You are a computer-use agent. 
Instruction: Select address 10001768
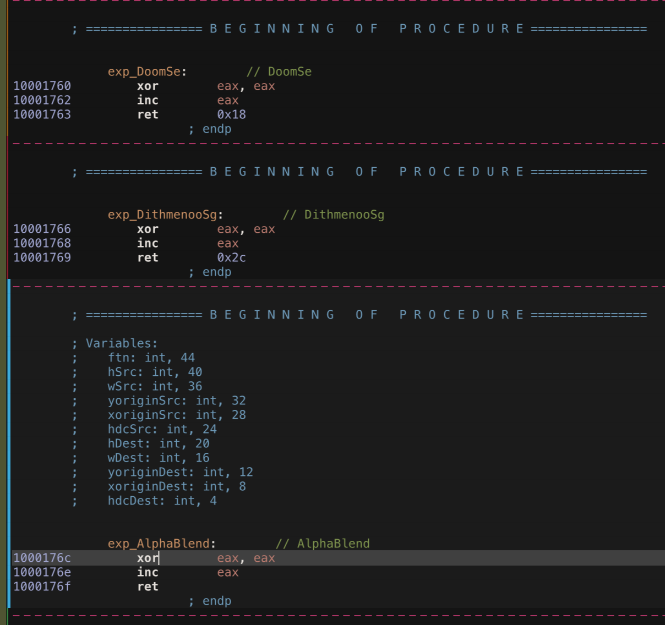tap(42, 243)
